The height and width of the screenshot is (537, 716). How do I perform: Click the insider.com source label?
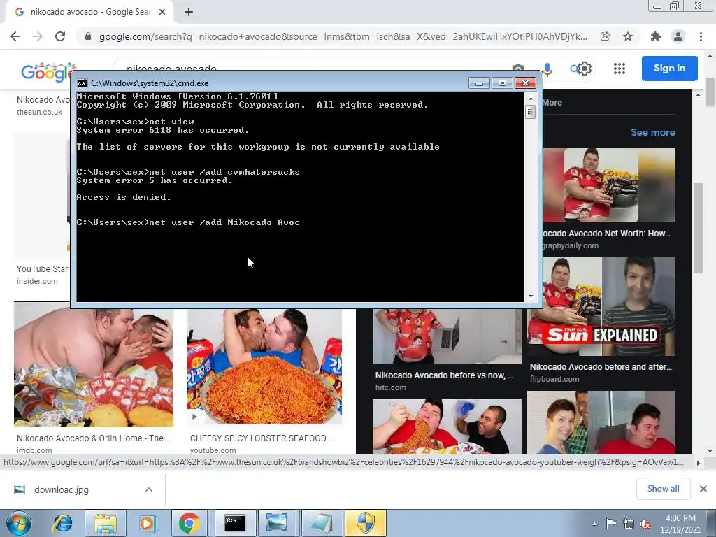38,281
